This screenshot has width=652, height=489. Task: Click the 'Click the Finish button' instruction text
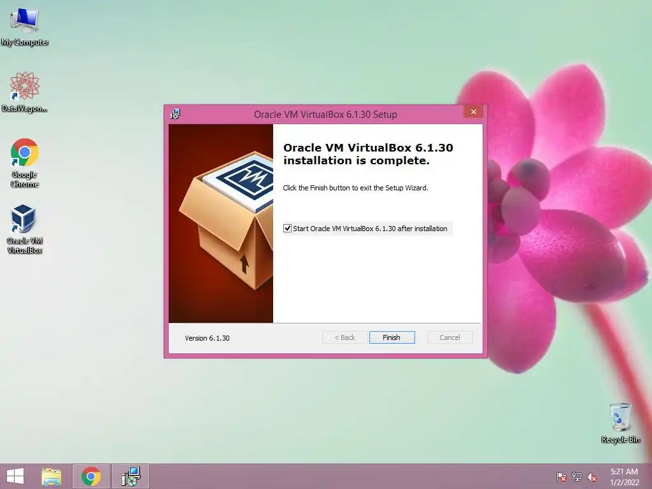point(355,188)
